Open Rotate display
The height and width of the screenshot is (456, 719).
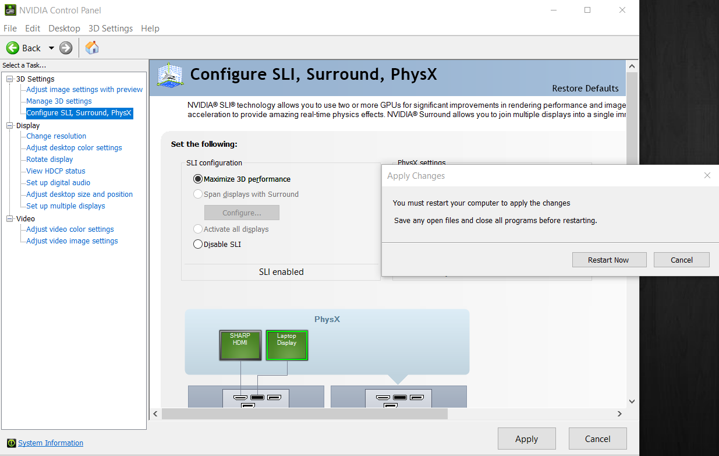49,160
